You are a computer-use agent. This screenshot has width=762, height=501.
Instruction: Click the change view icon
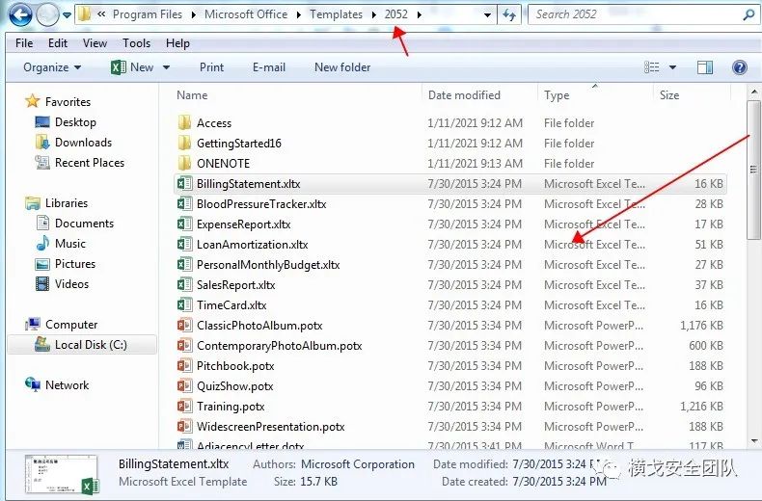click(x=652, y=67)
